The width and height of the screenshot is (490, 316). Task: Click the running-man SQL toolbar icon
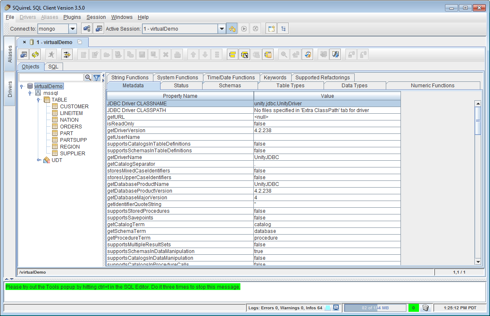click(x=51, y=55)
